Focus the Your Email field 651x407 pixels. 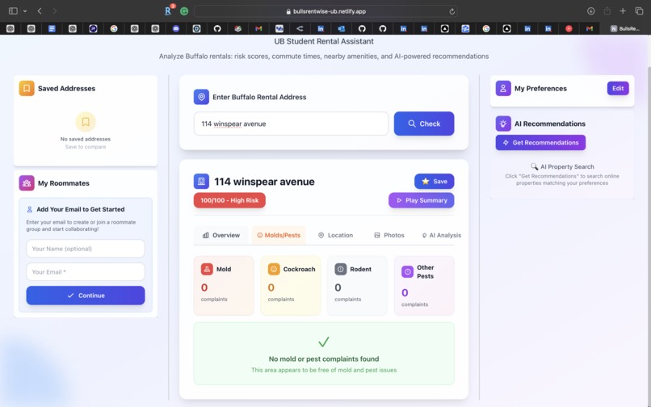(86, 272)
